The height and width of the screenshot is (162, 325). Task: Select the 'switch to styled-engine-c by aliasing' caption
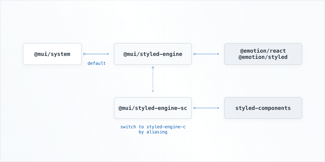click(153, 129)
